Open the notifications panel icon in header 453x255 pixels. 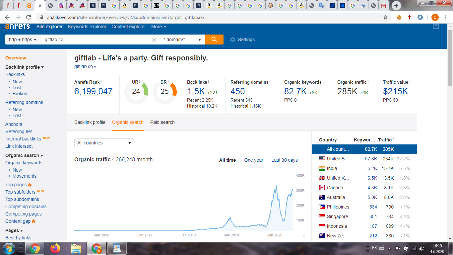coord(436,27)
